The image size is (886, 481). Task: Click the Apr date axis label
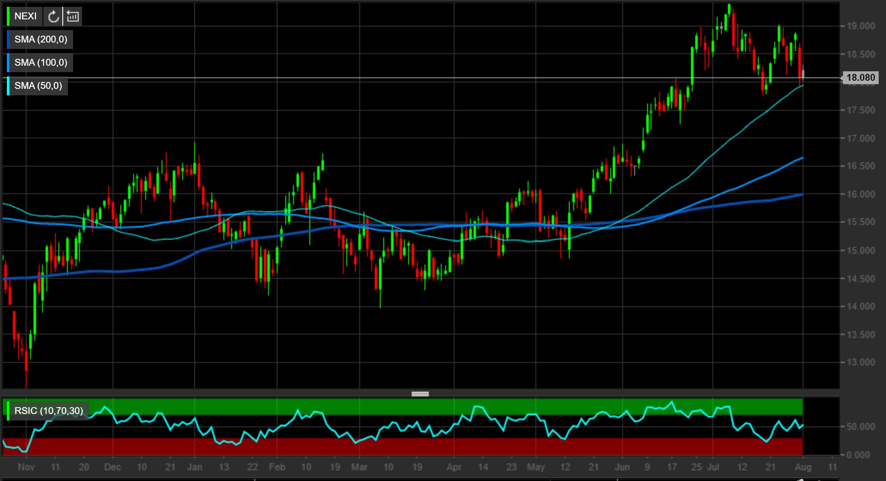pos(454,467)
